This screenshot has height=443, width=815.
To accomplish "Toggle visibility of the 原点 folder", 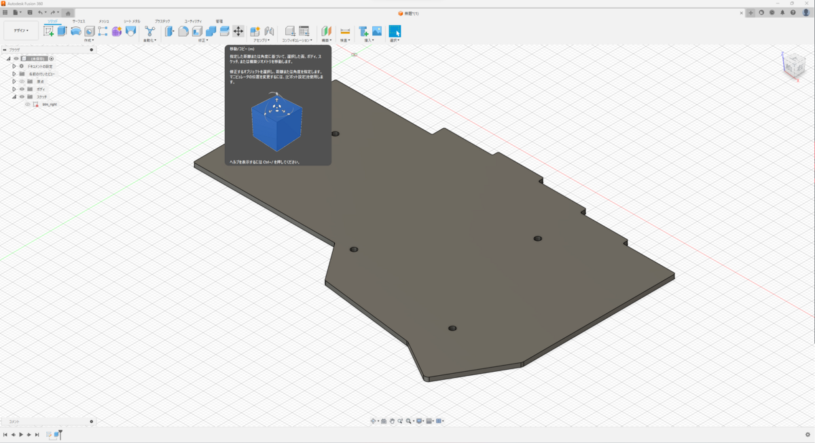I will click(22, 81).
